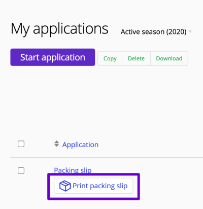Viewport: 203px width, 209px height.
Task: Click the sort arrows beside Application
Action: pyautogui.click(x=56, y=144)
